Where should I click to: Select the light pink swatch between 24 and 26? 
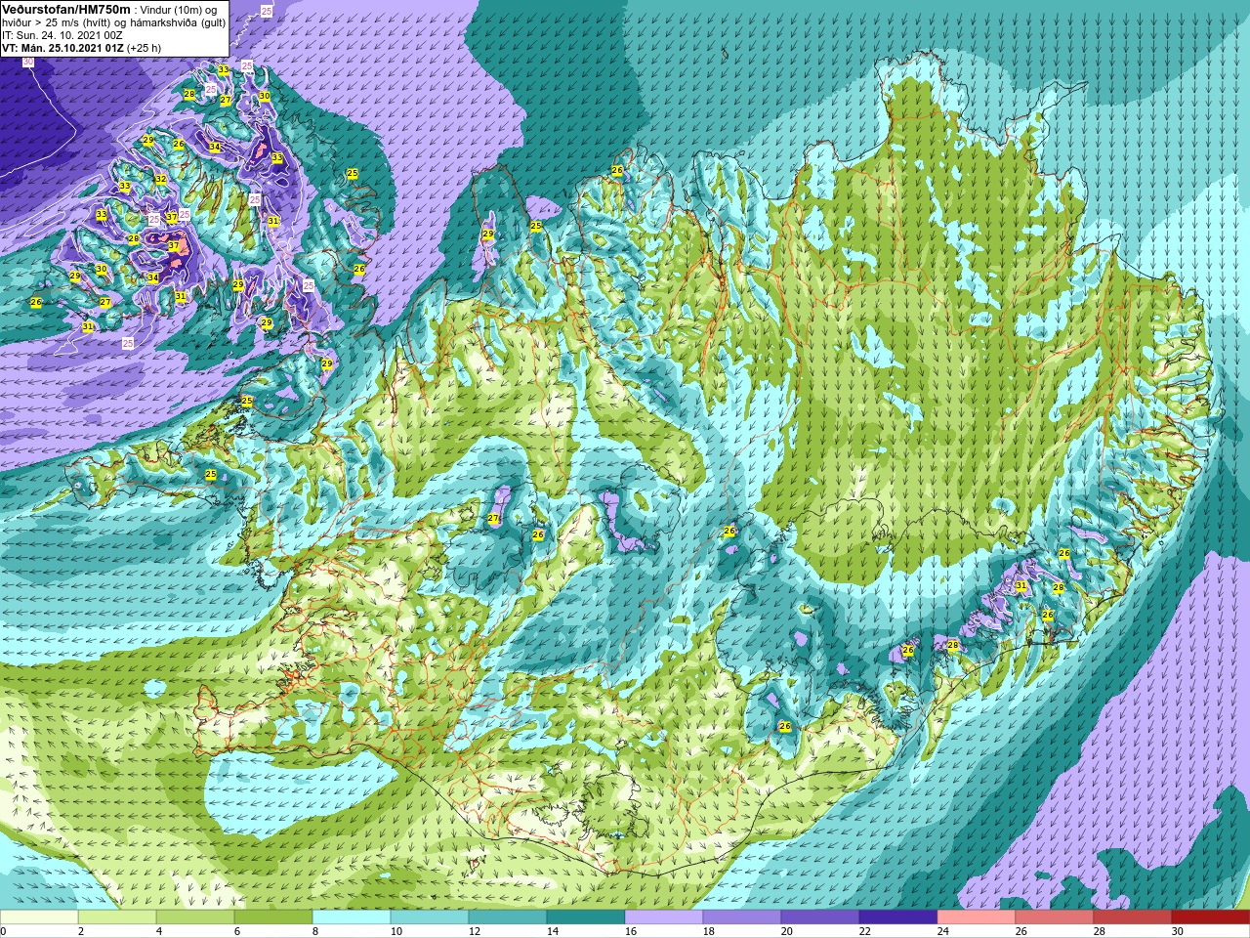pos(977,917)
